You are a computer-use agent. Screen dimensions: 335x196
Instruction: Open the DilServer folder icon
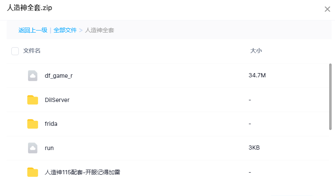[33, 100]
